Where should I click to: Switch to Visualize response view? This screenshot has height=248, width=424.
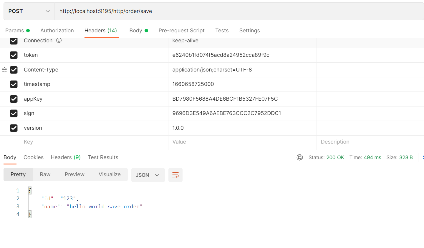click(x=110, y=174)
